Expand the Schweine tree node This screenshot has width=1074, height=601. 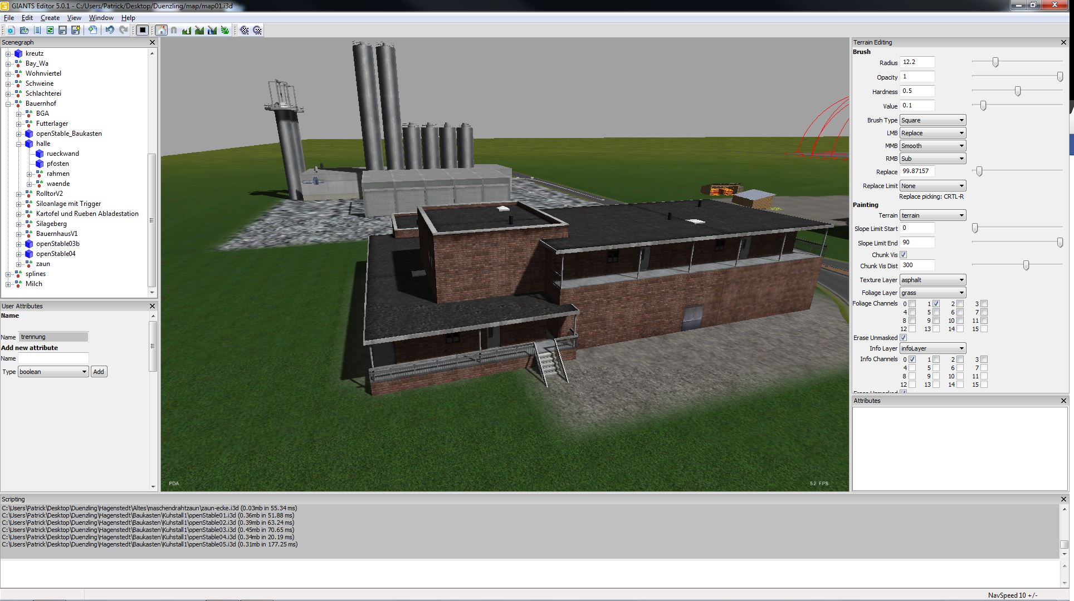(8, 83)
